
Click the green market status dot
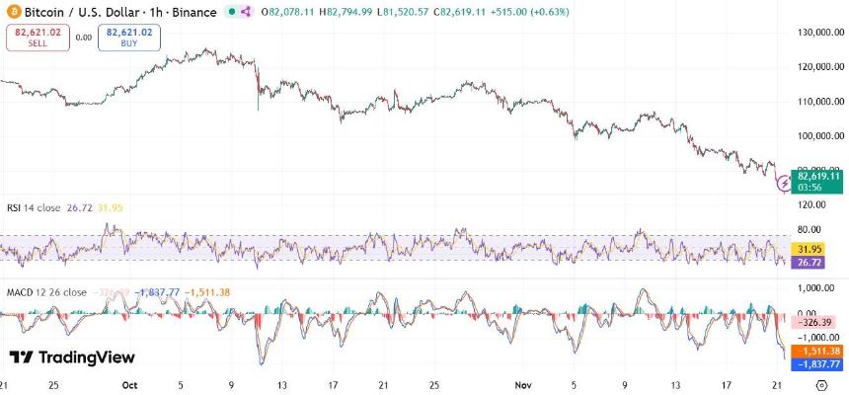pos(231,12)
